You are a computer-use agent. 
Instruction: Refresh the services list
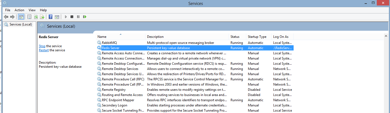[x=36, y=17]
